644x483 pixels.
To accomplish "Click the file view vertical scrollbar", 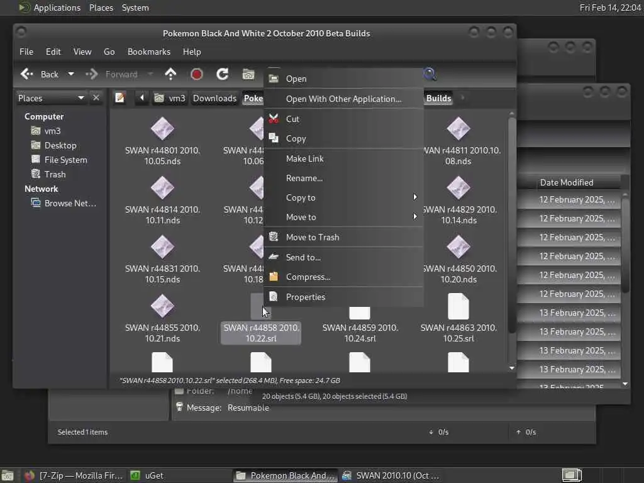I will click(512, 225).
